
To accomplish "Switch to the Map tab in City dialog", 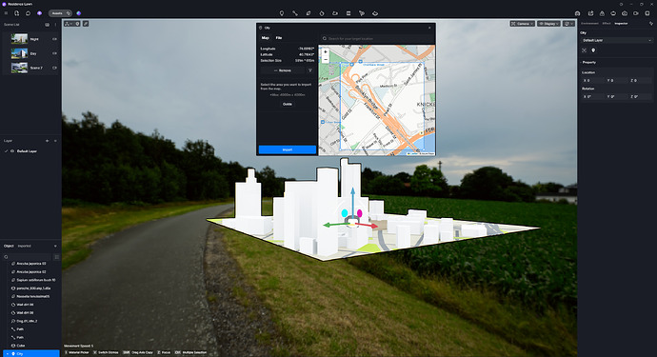I will point(266,38).
